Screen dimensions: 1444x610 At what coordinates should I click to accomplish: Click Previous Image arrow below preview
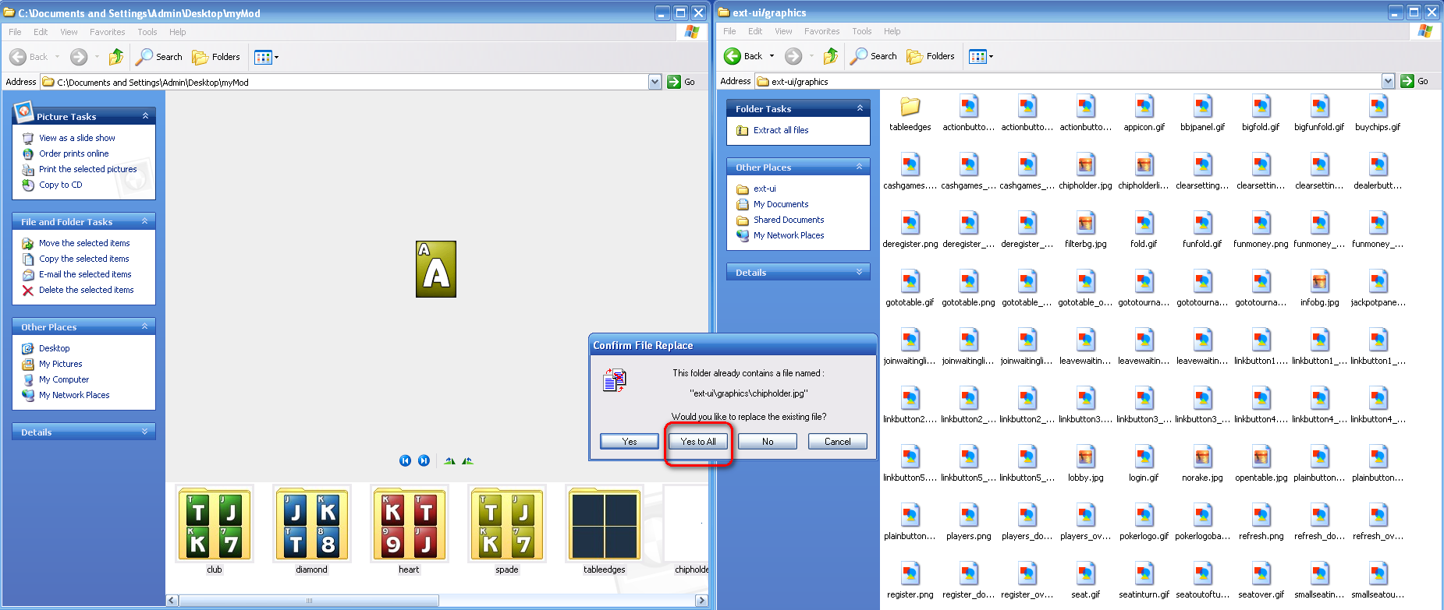click(x=405, y=460)
